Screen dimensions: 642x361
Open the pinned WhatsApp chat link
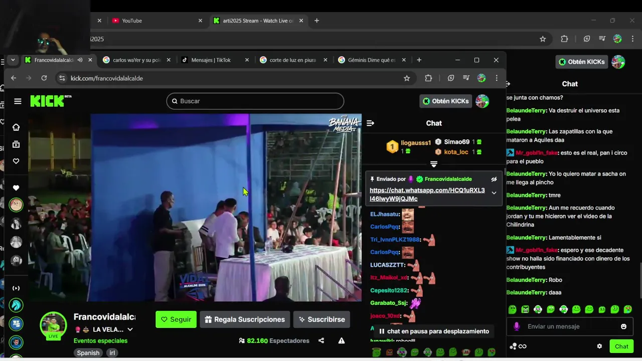click(x=427, y=195)
